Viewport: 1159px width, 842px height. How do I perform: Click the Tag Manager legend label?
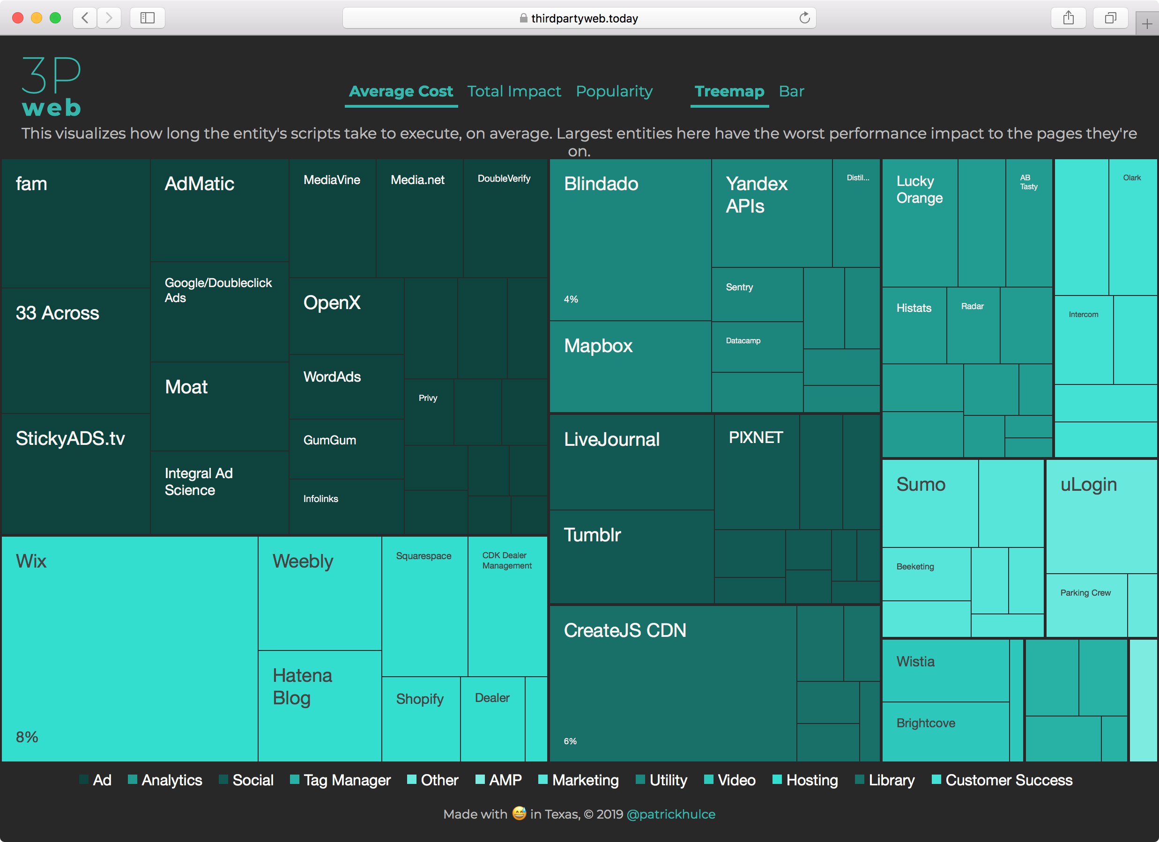(347, 780)
